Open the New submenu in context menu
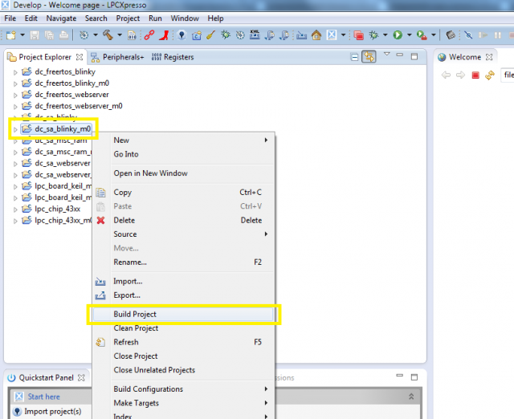The width and height of the screenshot is (514, 419). [x=183, y=140]
